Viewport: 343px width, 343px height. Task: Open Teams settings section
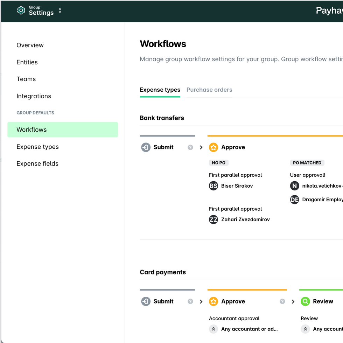[x=26, y=79]
